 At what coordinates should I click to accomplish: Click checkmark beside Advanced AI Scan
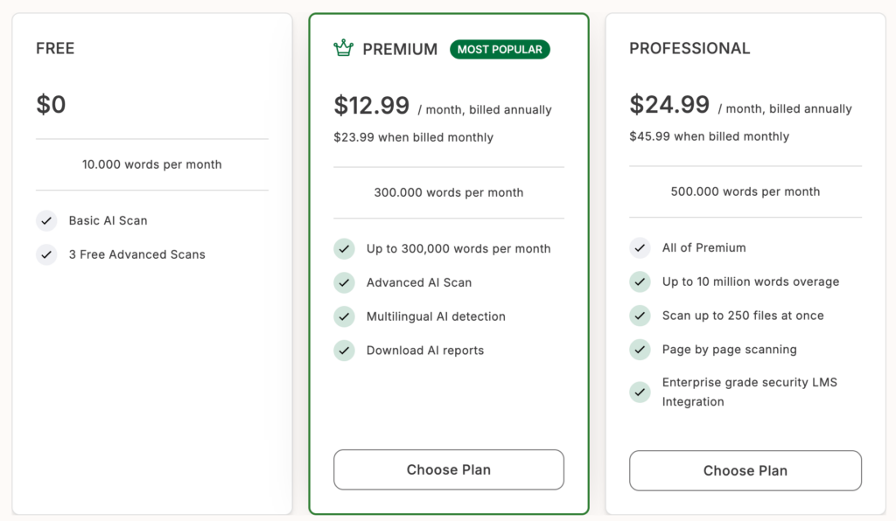pos(344,283)
